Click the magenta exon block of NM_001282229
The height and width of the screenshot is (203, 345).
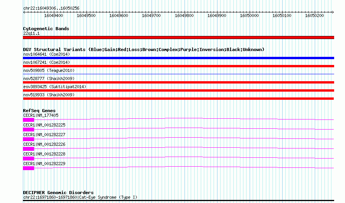click(x=28, y=168)
